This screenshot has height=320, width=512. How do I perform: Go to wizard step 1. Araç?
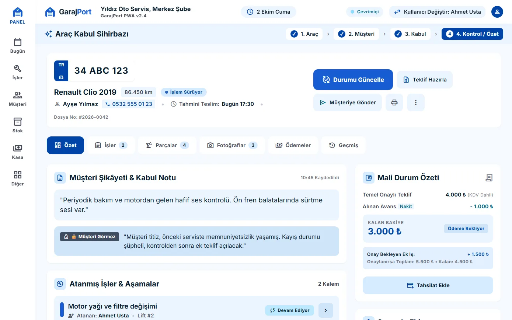(x=304, y=34)
